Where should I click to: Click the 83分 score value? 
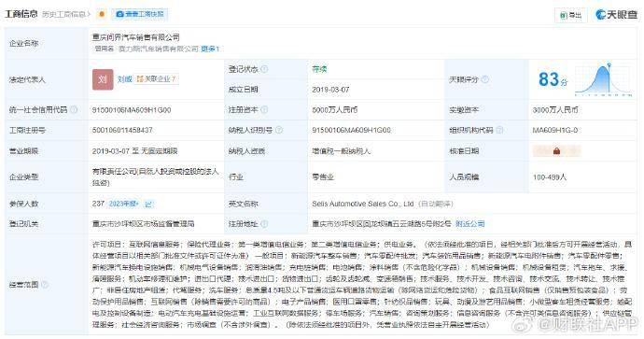tap(553, 79)
